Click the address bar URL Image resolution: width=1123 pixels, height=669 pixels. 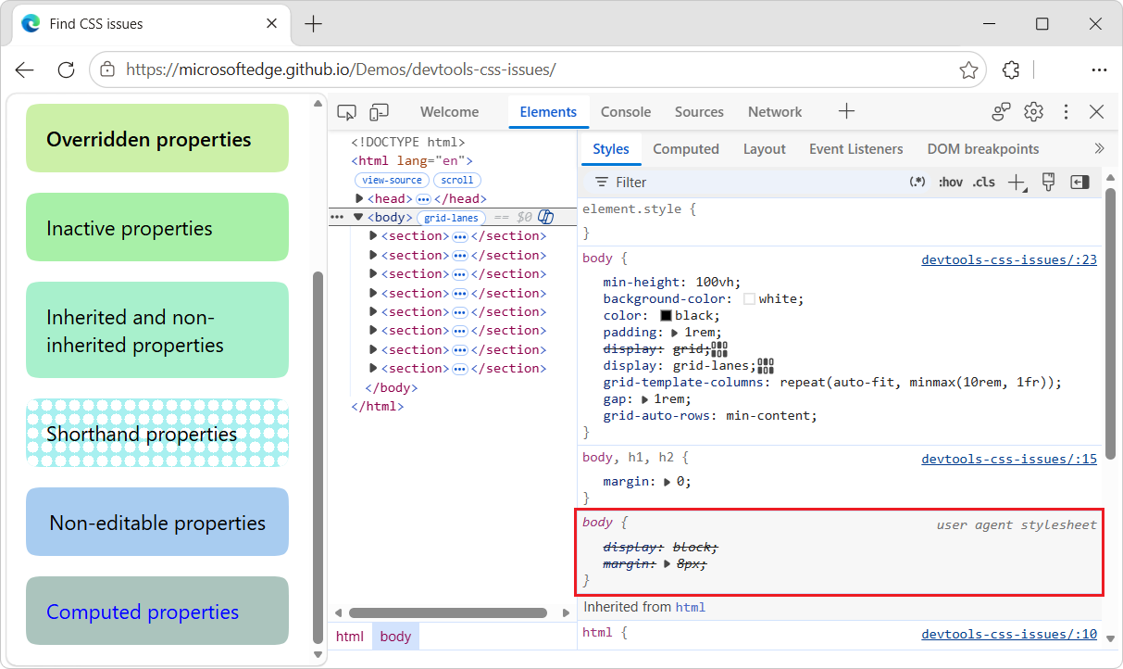pos(341,69)
